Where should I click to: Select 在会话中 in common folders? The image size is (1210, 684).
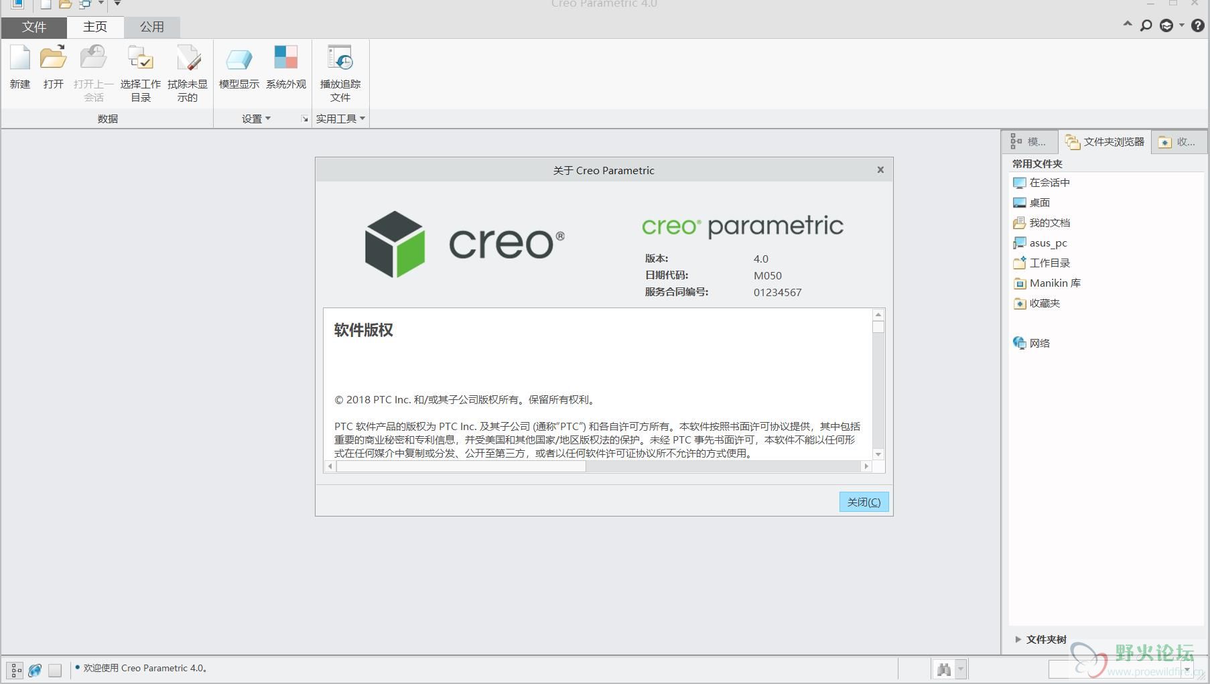click(1041, 183)
